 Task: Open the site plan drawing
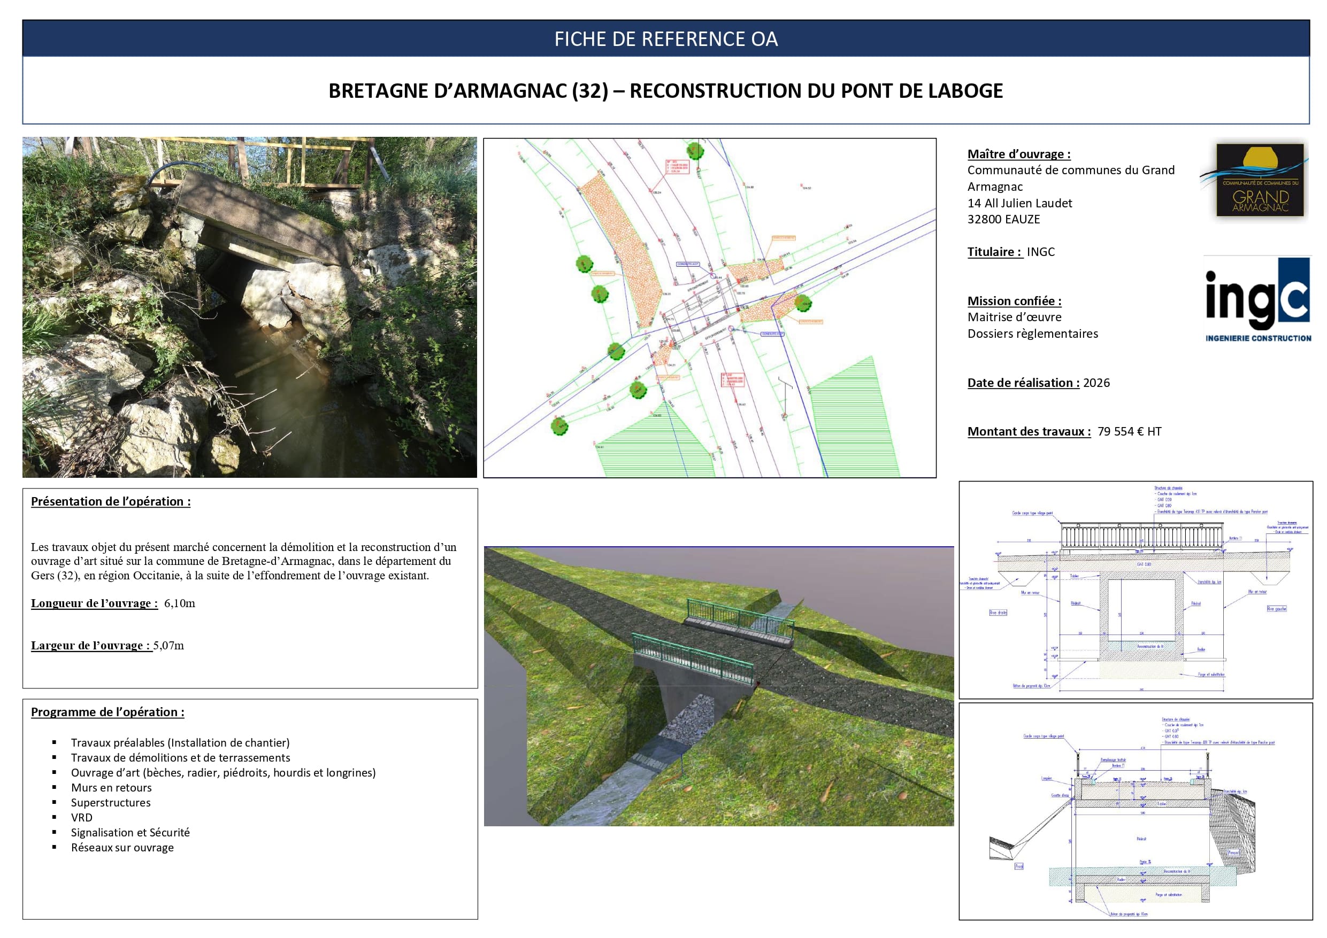coord(710,308)
